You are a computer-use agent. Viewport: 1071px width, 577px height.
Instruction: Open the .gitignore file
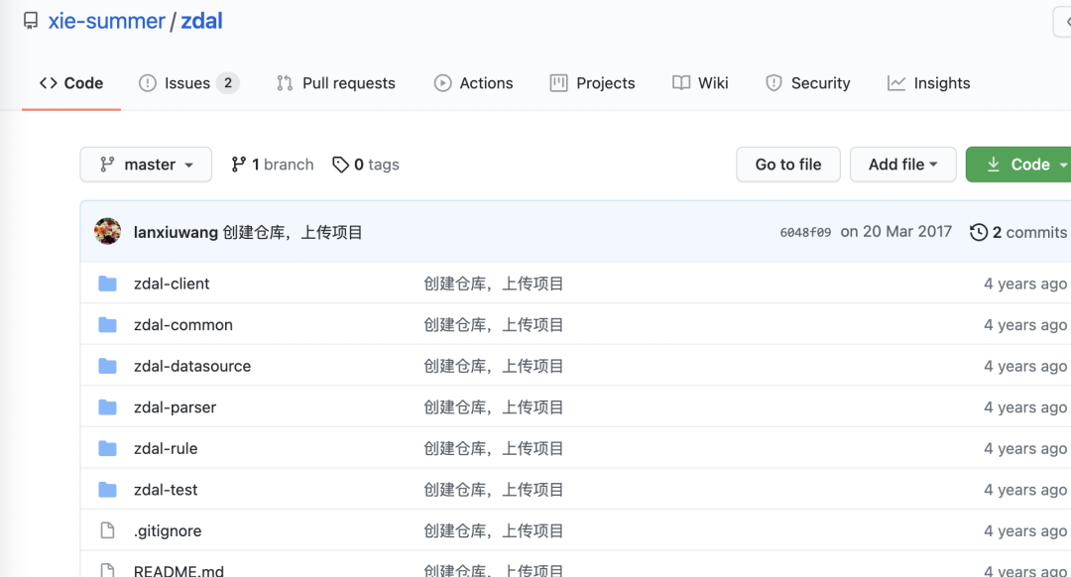click(168, 530)
